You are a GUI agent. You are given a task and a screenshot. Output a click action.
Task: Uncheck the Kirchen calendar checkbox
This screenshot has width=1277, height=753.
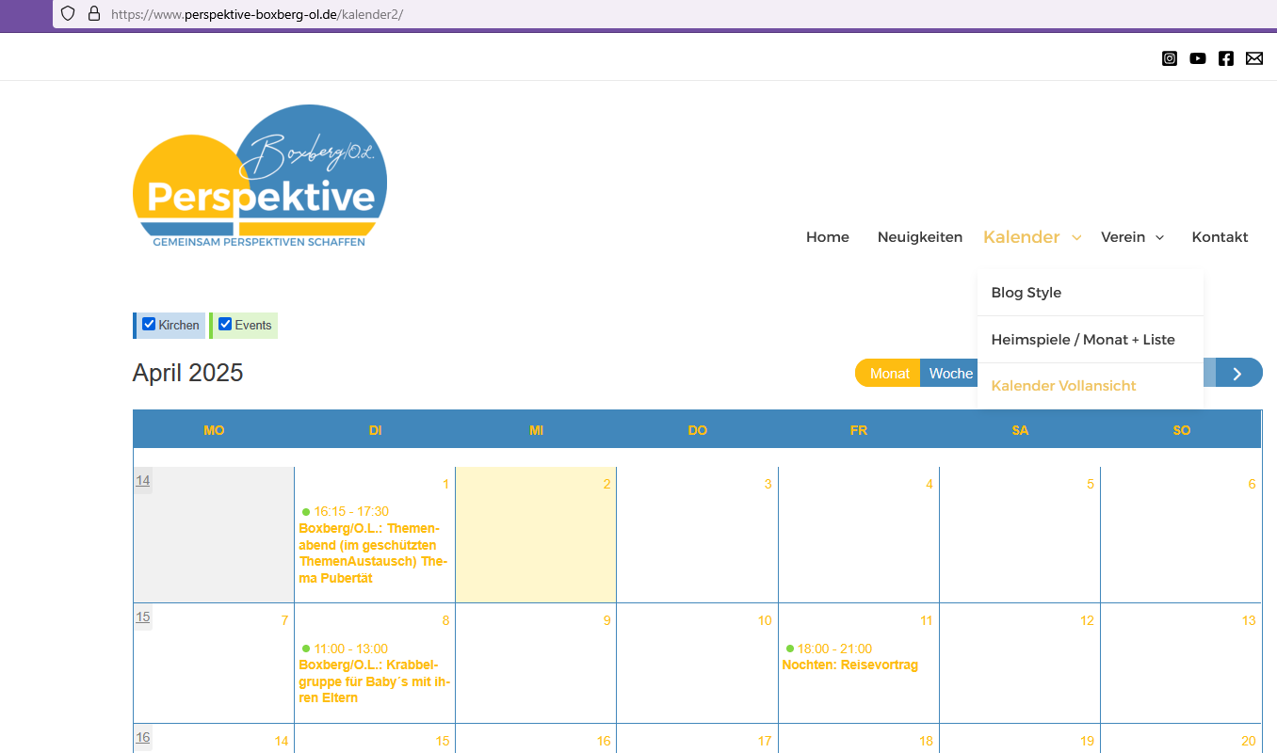[x=149, y=325]
